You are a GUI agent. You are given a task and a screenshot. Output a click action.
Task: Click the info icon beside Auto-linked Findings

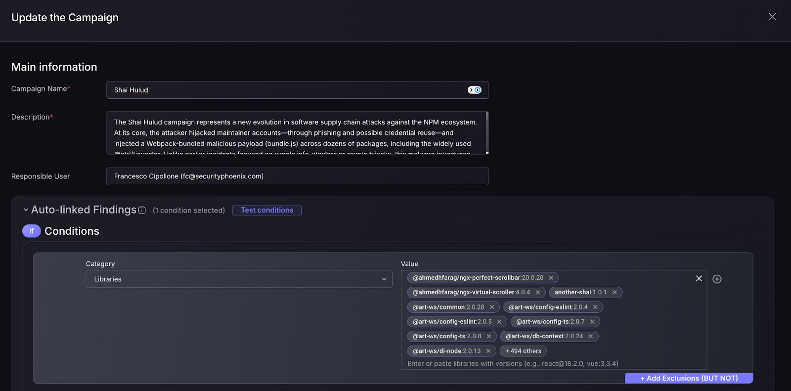[142, 210]
